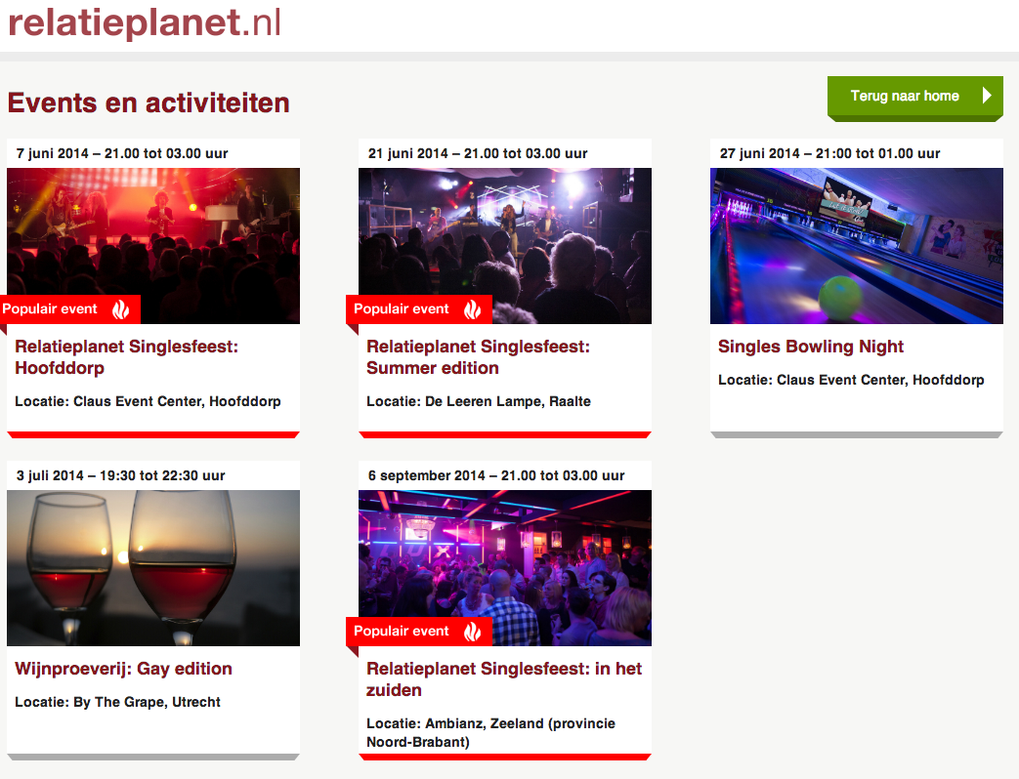Open Relatieplanet Singlesfeest: Summer edition link
This screenshot has width=1019, height=779.
[479, 357]
